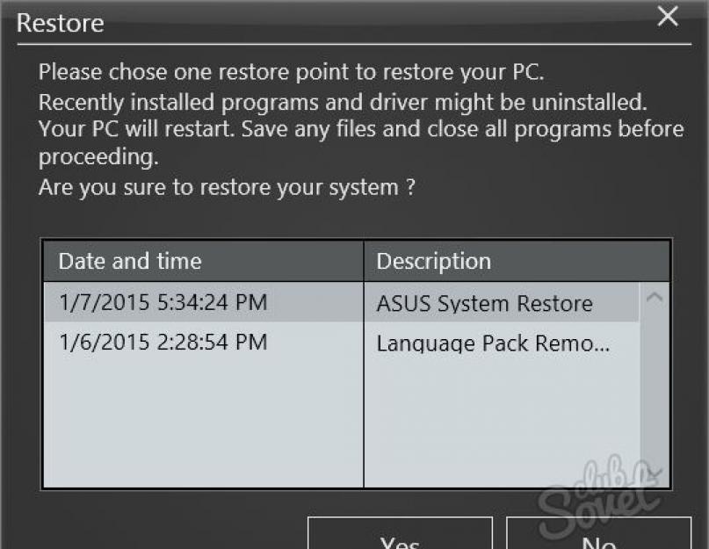Choose the Language Pack Remo... entry

tap(493, 343)
